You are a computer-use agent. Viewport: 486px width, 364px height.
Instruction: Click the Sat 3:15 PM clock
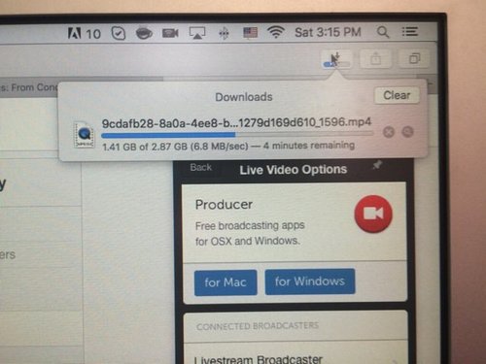328,32
